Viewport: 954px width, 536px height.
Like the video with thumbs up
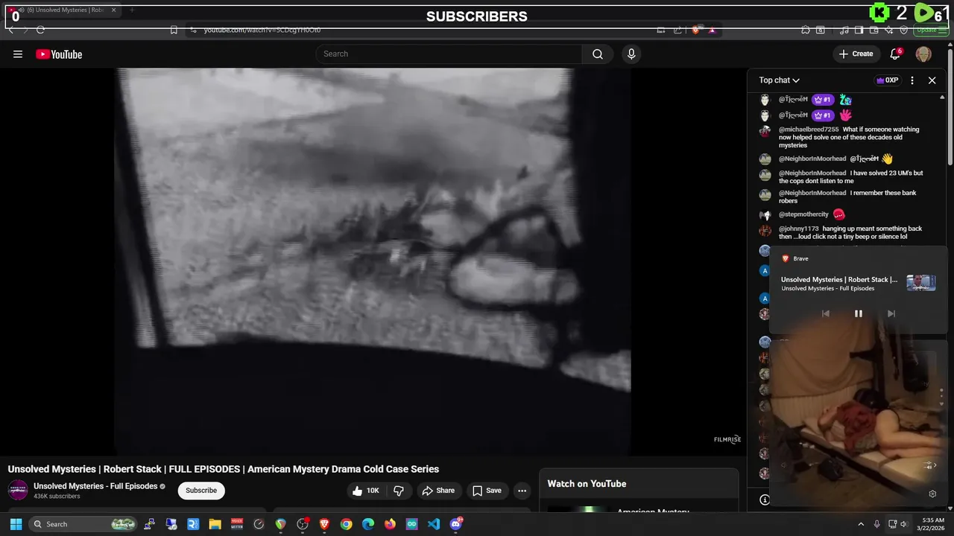tap(365, 491)
